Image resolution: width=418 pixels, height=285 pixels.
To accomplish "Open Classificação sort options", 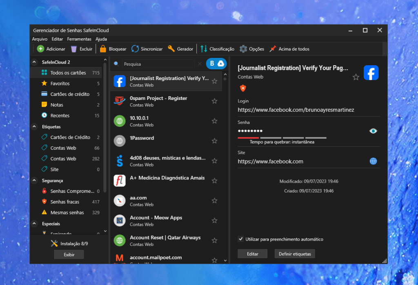I will [x=217, y=49].
